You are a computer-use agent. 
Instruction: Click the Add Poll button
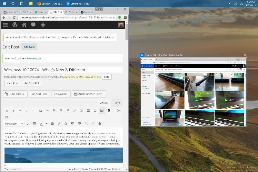(39, 94)
